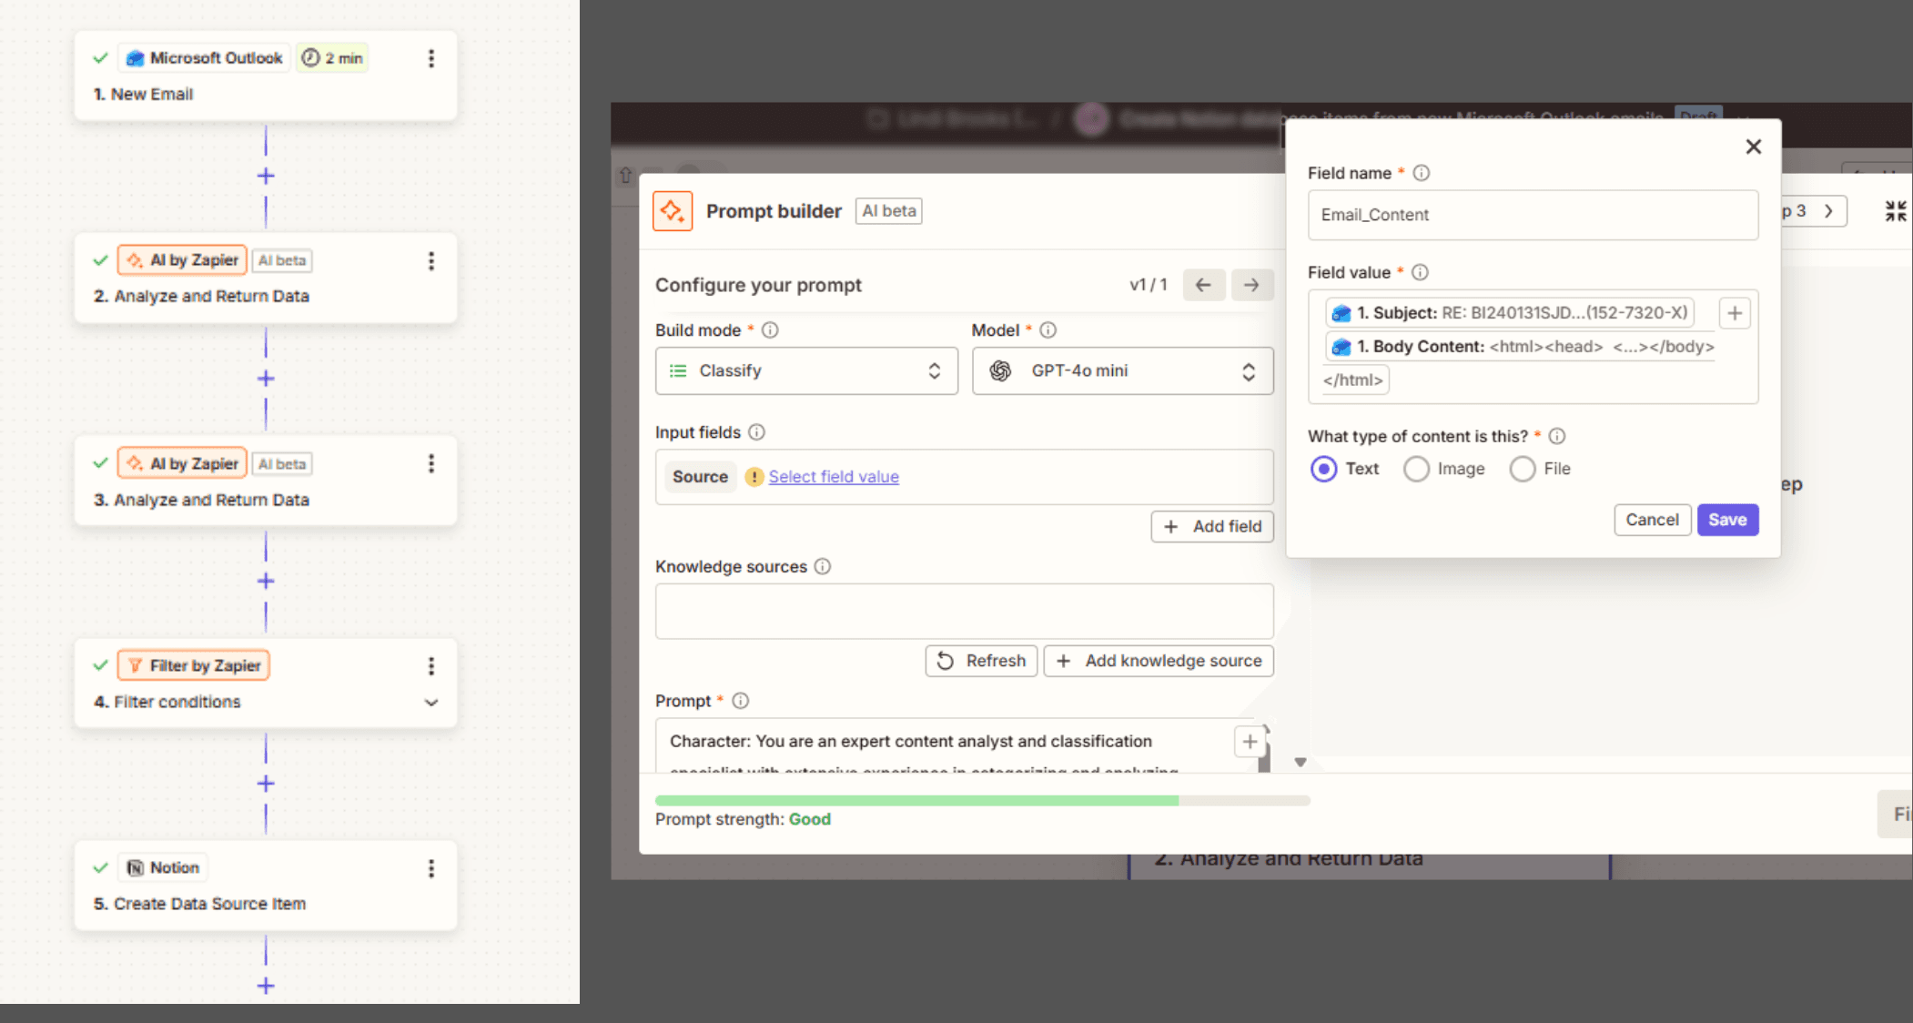This screenshot has height=1023, width=1913.
Task: Click the Notion icon on step 5
Action: [135, 867]
